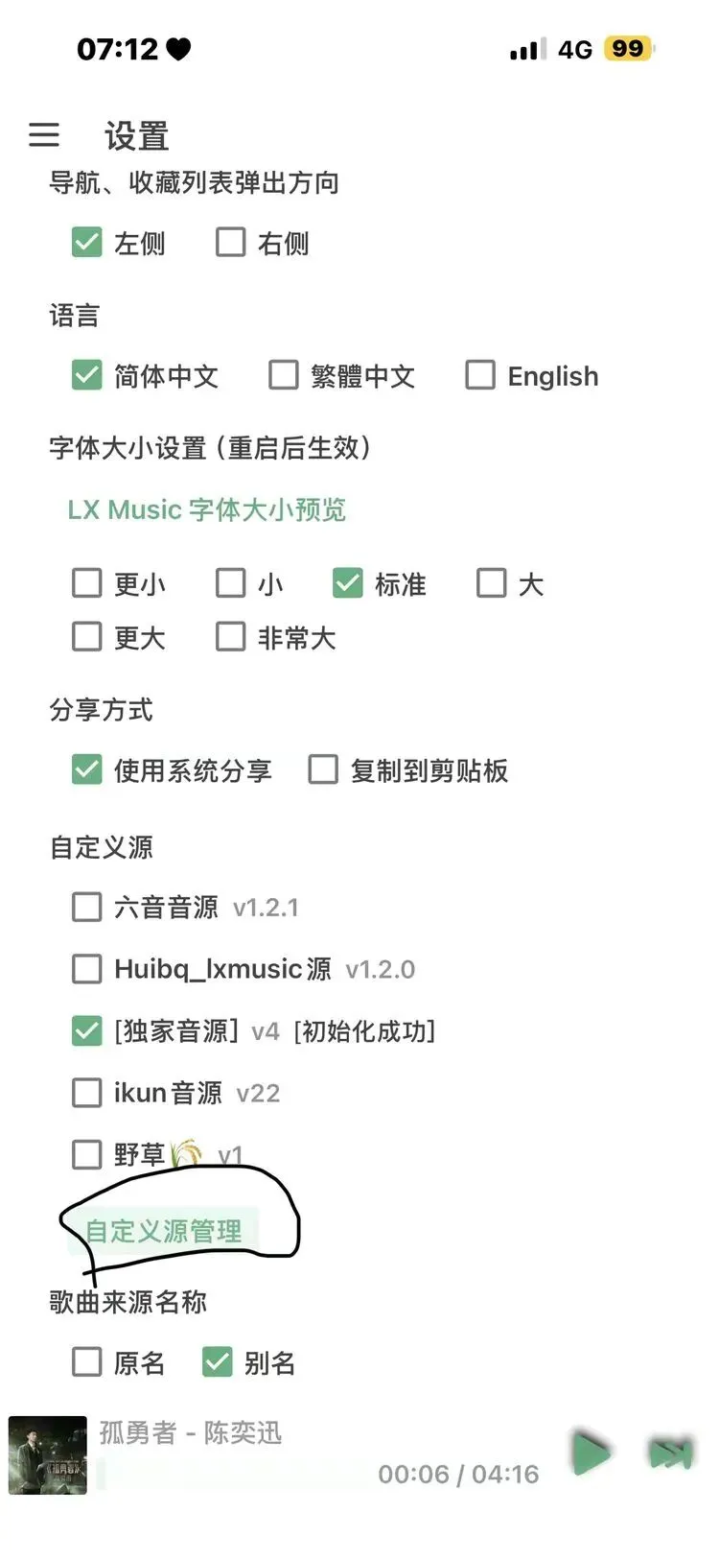Tap the 孤勇者 album cover thumbnail
Screen dimensions: 719x1560
[48, 1454]
